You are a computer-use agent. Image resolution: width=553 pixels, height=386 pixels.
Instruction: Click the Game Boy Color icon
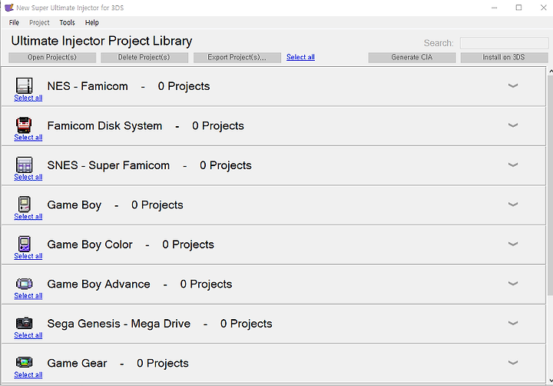[25, 244]
